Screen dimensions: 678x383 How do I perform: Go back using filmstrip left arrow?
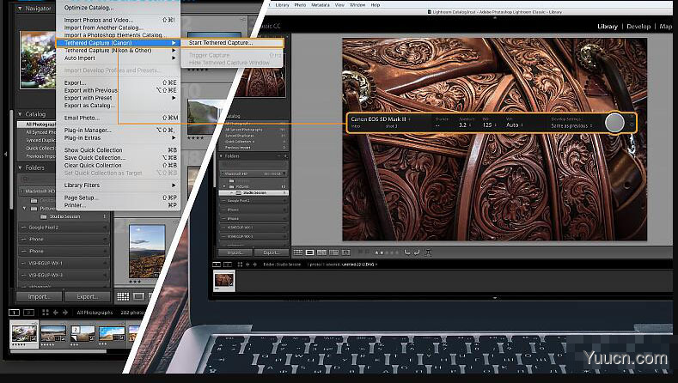(56, 313)
